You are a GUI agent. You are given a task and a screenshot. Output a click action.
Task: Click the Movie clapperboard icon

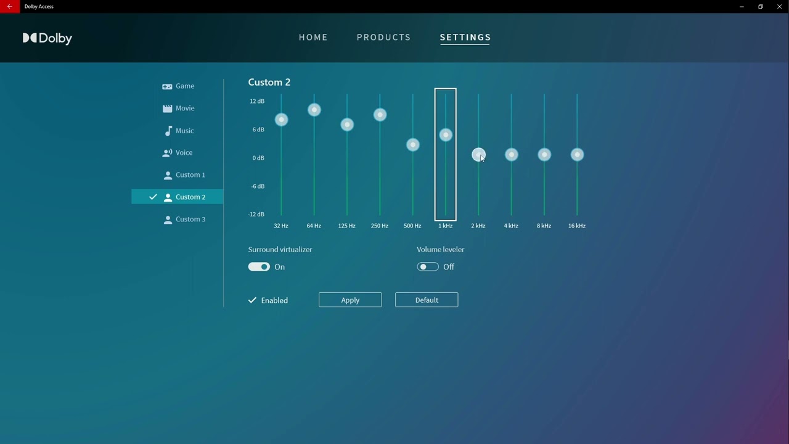[x=167, y=109]
